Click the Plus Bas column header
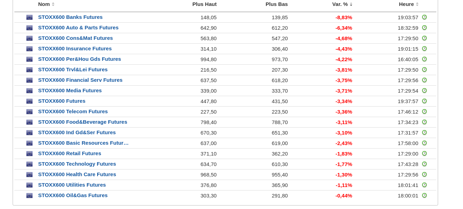The width and height of the screenshot is (463, 209). pos(276,4)
